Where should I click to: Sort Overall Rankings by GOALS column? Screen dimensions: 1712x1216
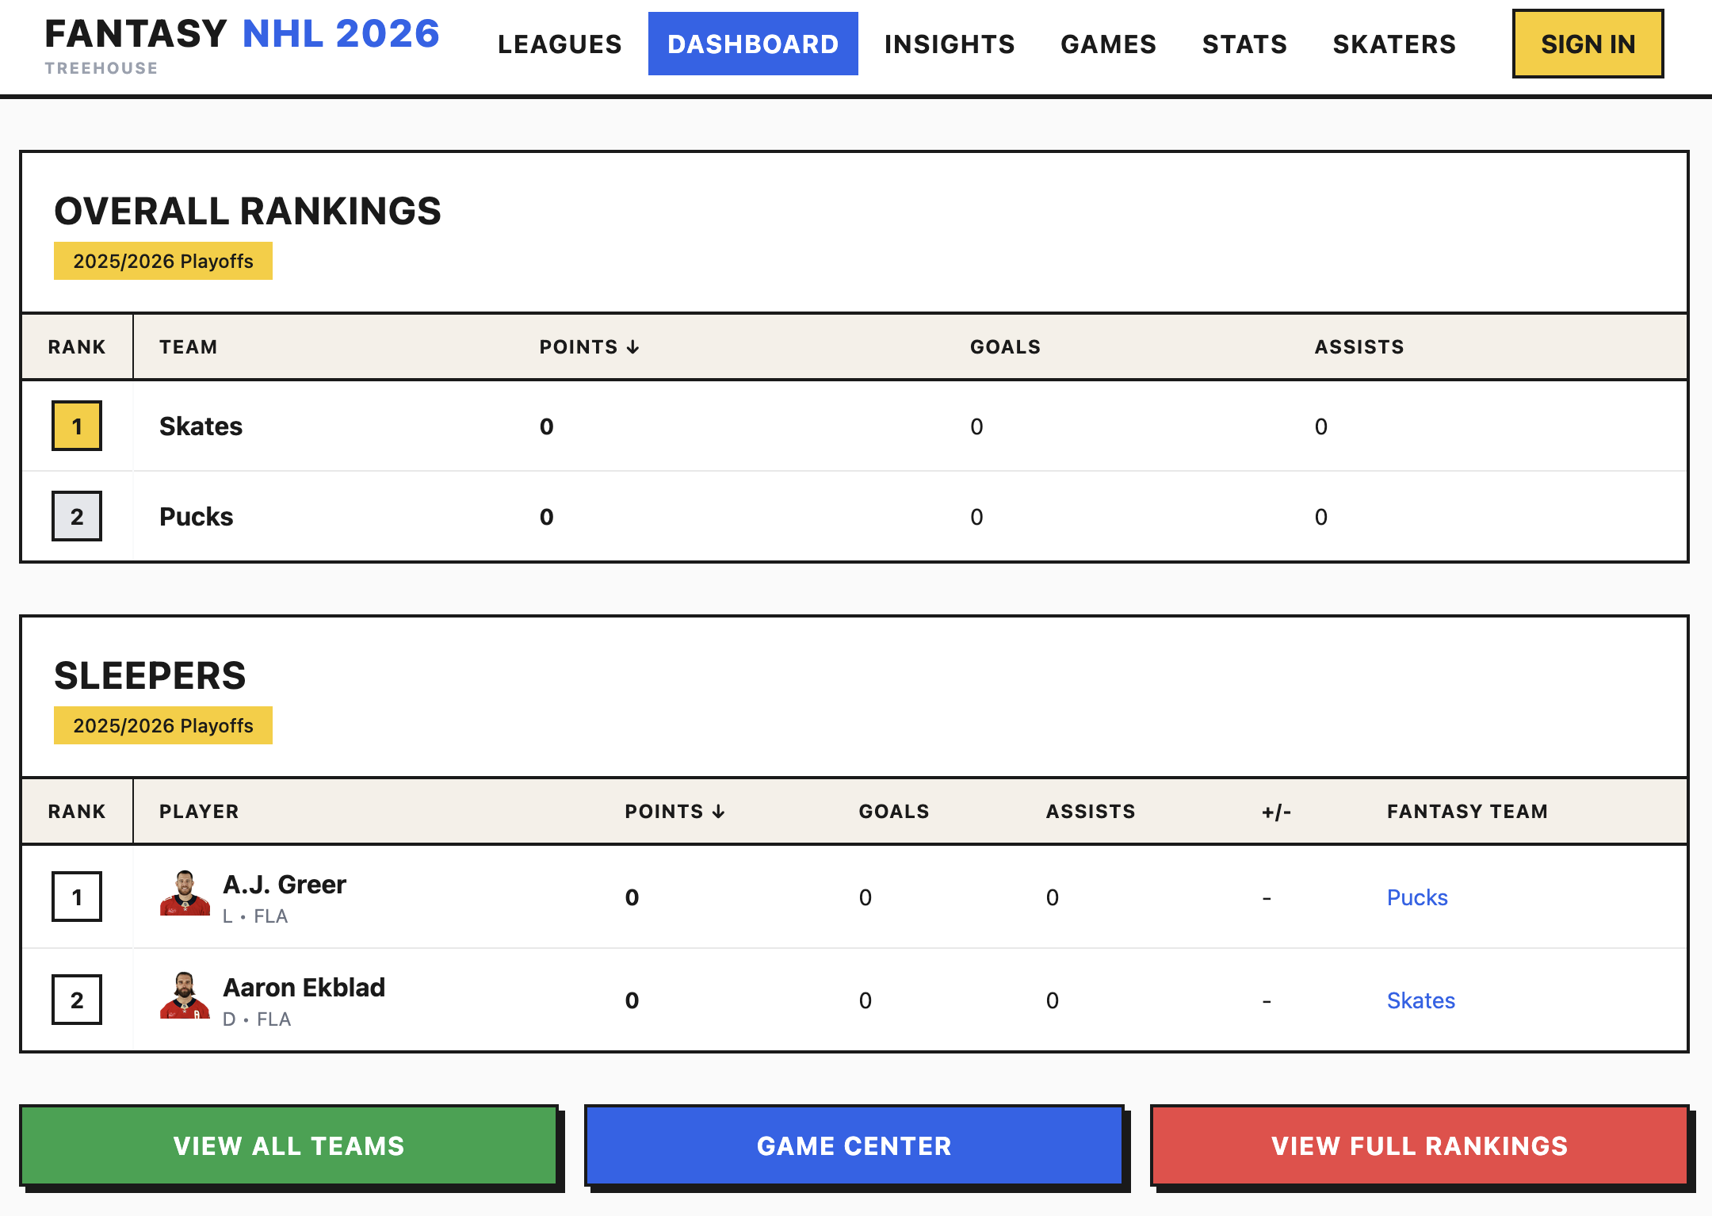click(1004, 346)
